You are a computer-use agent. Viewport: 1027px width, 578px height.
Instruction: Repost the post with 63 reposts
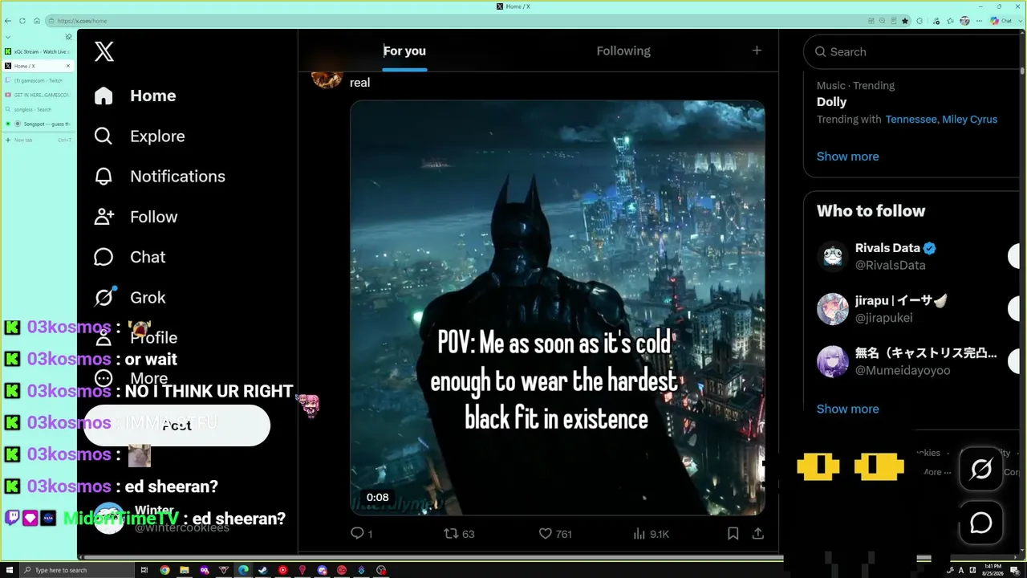459,533
